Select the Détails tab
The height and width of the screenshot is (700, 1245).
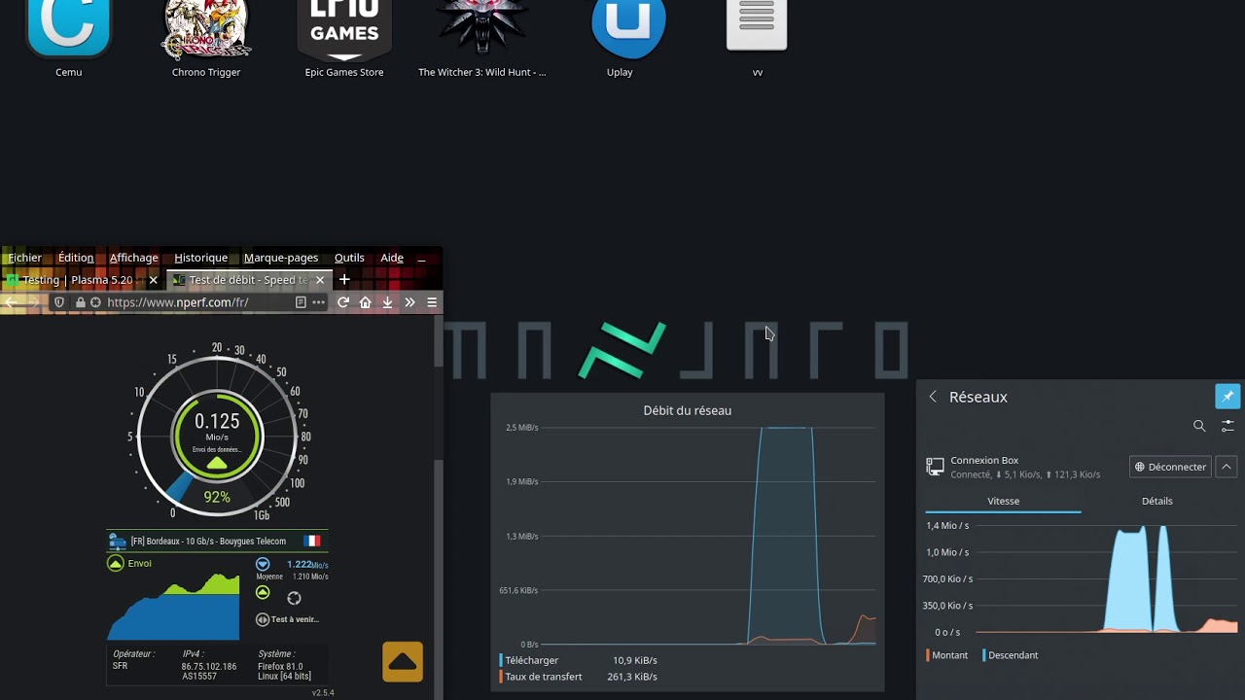click(x=1156, y=501)
